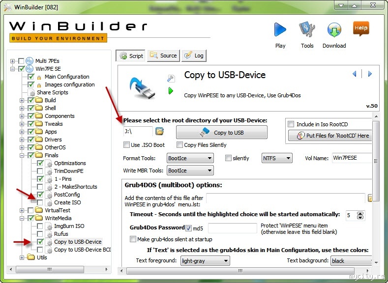Expand the VirtualTest folder node

pos(22,210)
